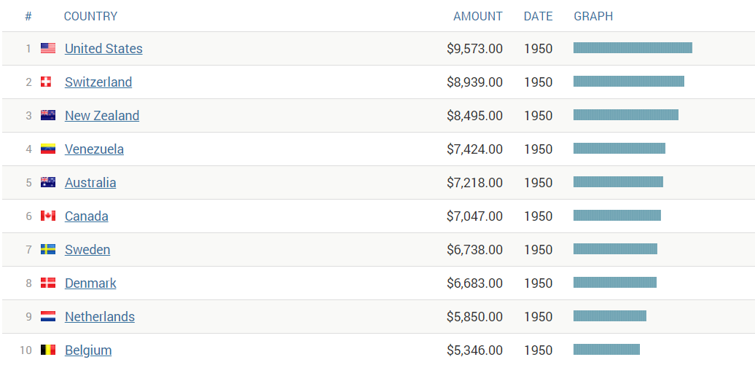This screenshot has height=365, width=755.
Task: Click the United States flag icon
Action: 48,48
